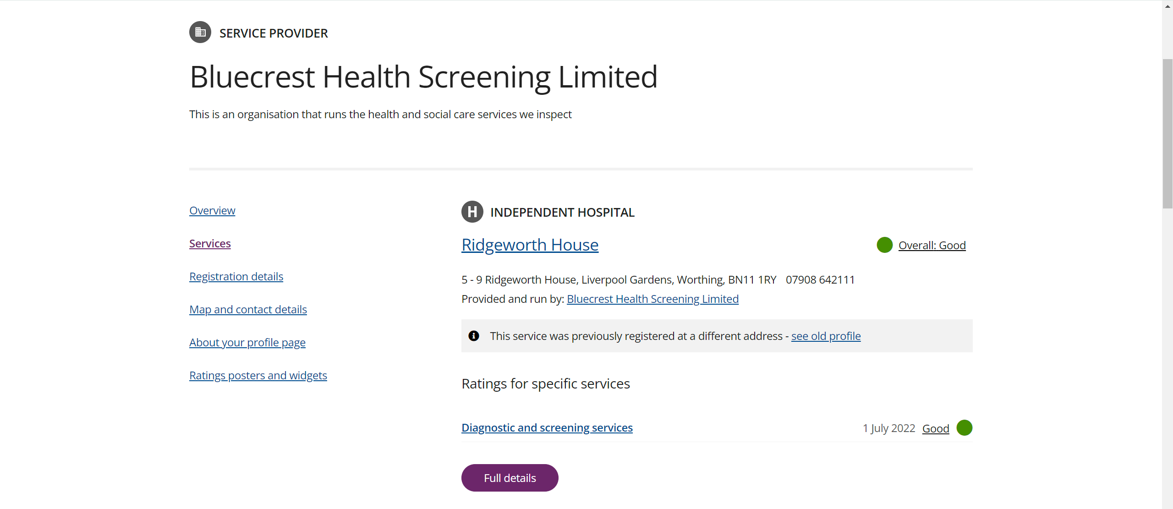
Task: Click the vertical scrollbar thumb
Action: coord(1168,134)
